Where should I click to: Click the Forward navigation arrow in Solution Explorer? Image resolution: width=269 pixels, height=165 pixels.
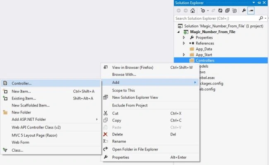(x=185, y=11)
